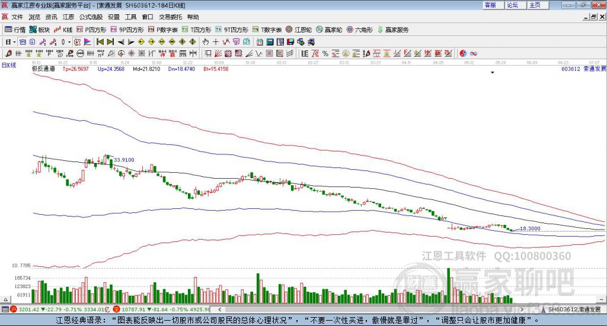Click the 33.9100 high price label
This screenshot has width=607, height=326.
(124, 160)
